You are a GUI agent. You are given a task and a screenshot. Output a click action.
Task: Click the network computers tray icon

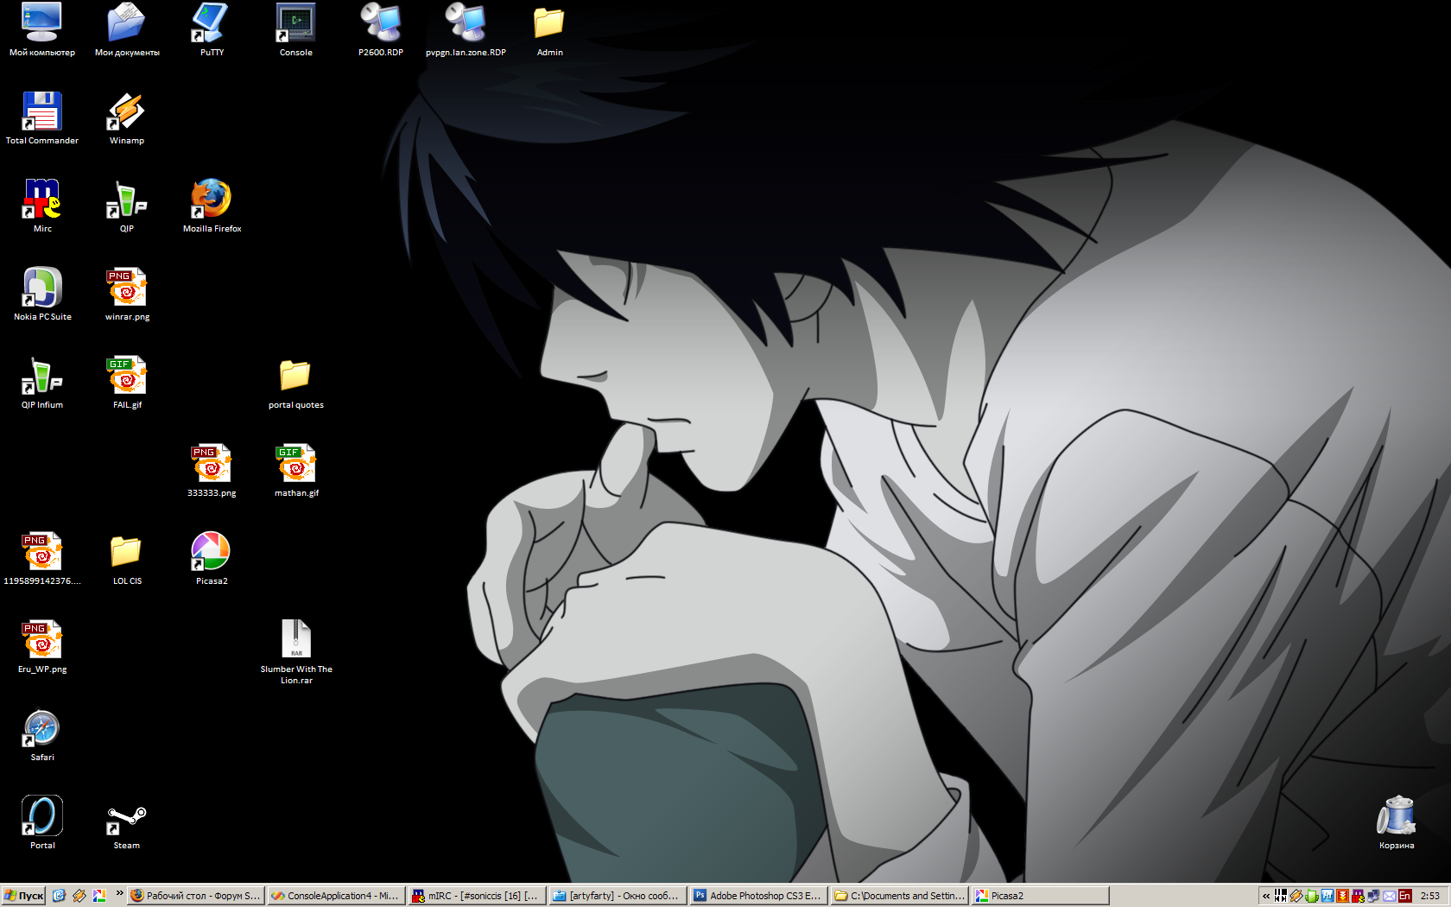1373,896
